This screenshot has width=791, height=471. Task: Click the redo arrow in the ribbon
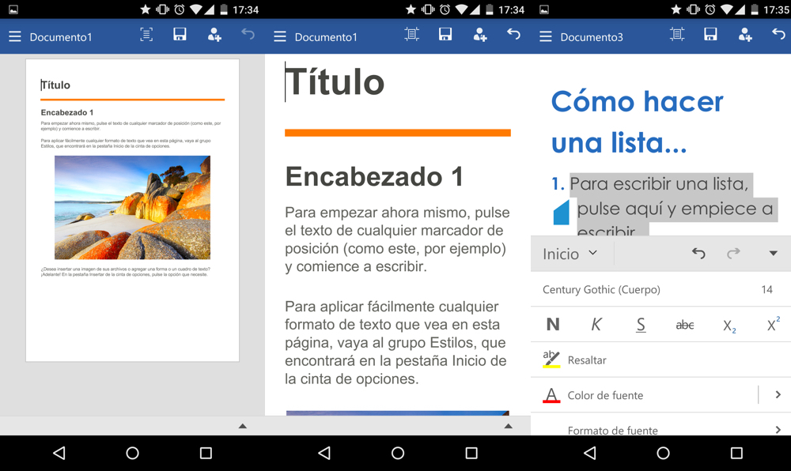[733, 254]
